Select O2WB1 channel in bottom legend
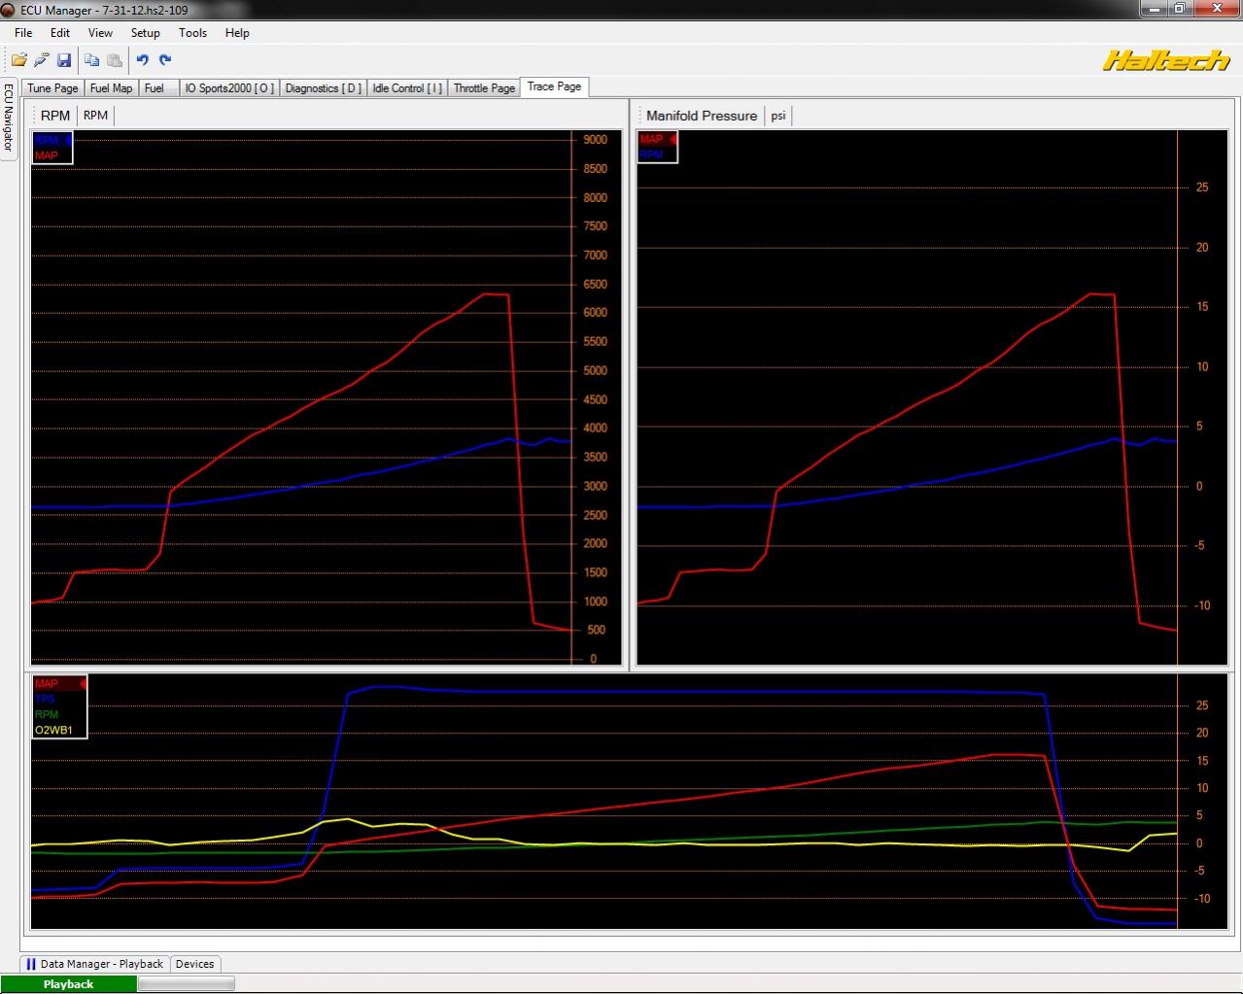 point(53,730)
